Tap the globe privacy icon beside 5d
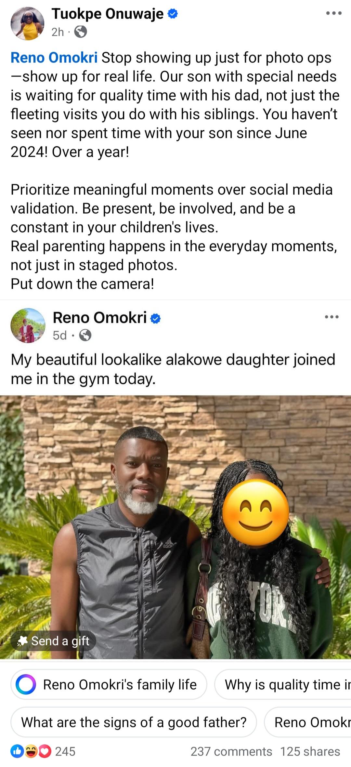This screenshot has height=767, width=351. click(x=85, y=335)
